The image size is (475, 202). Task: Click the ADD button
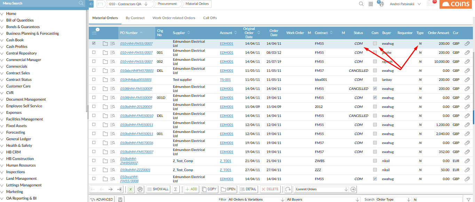click(191, 189)
